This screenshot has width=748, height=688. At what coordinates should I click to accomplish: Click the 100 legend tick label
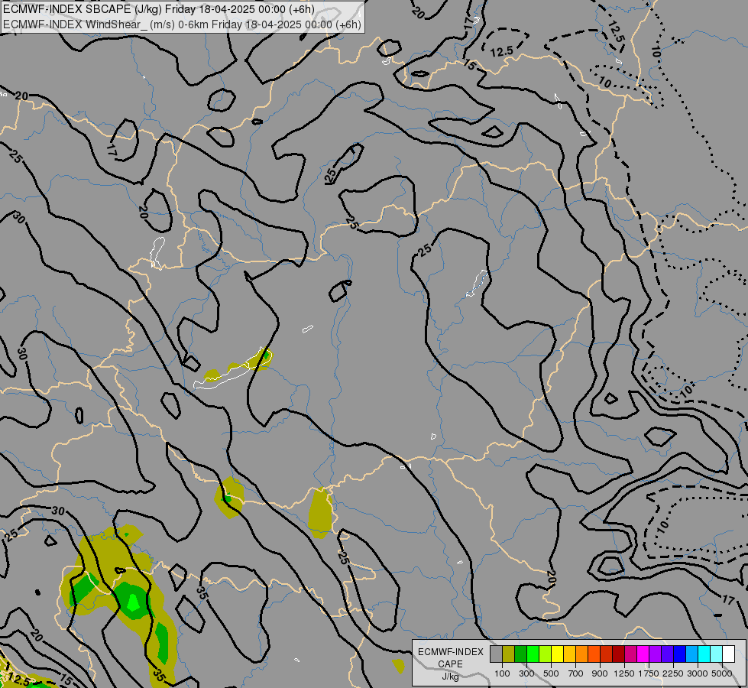click(x=502, y=673)
